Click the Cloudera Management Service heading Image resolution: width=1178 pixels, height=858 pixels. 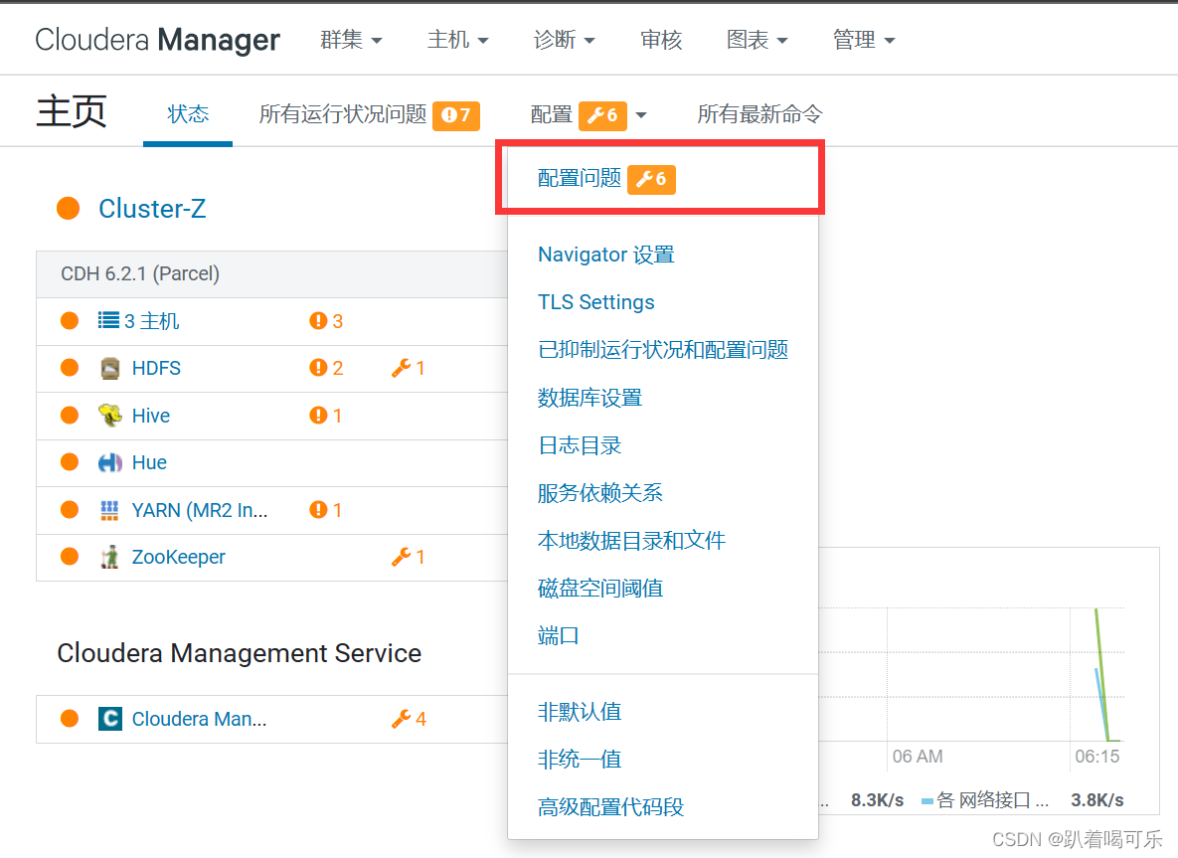point(239,653)
